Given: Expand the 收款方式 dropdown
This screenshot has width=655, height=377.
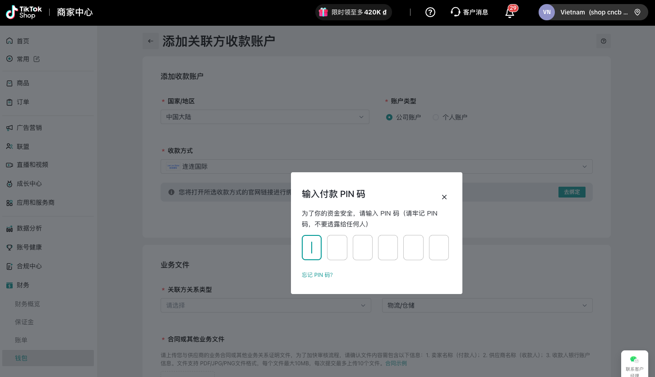Looking at the screenshot, I should pyautogui.click(x=376, y=166).
